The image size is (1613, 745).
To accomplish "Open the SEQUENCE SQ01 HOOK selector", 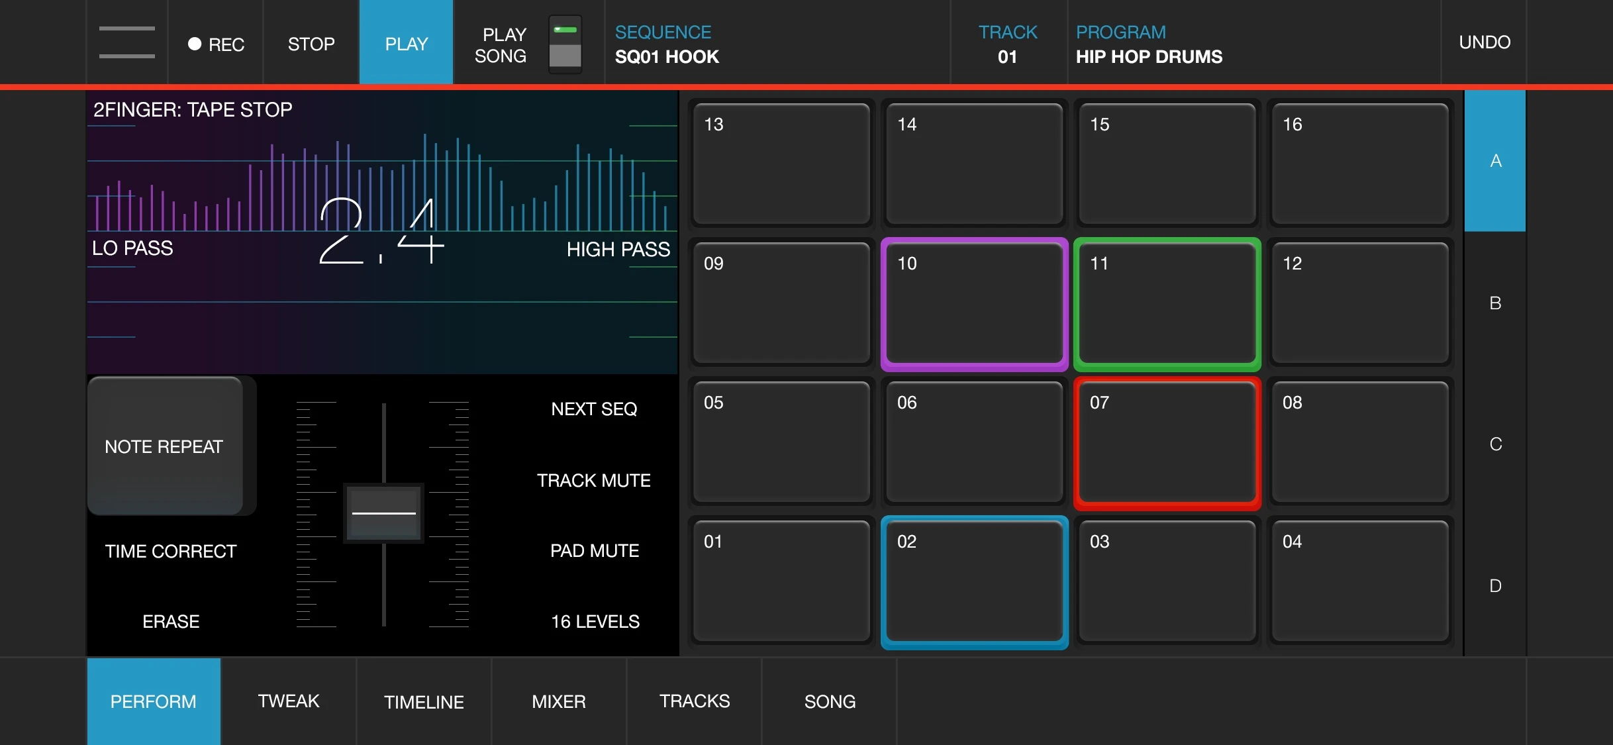I will (777, 44).
